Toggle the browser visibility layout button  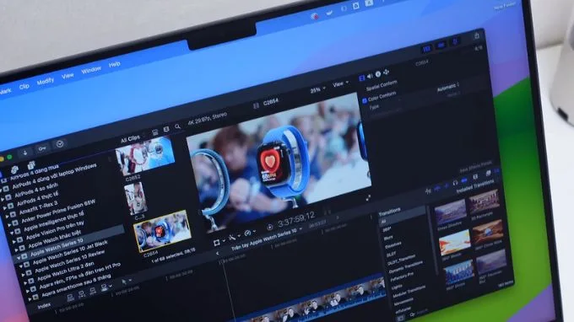coord(427,49)
